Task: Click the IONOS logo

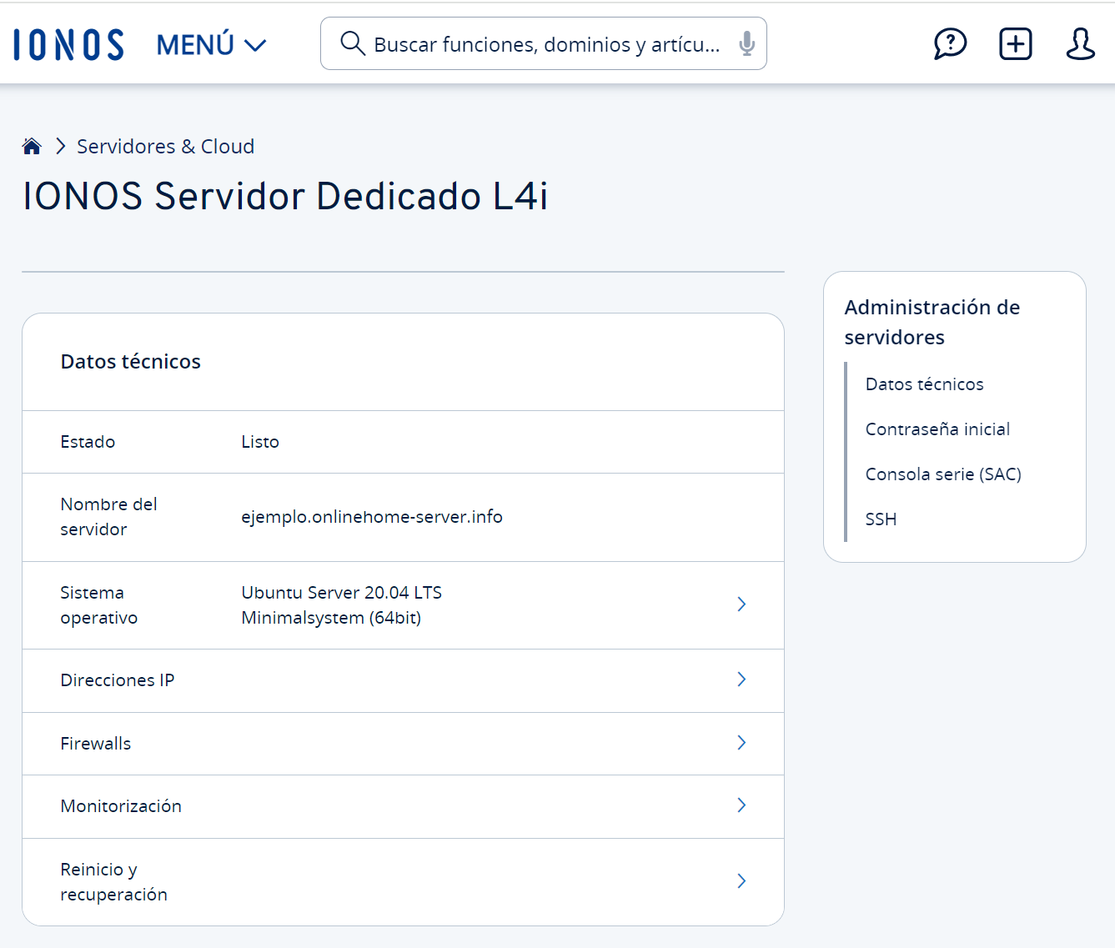Action: [x=68, y=45]
